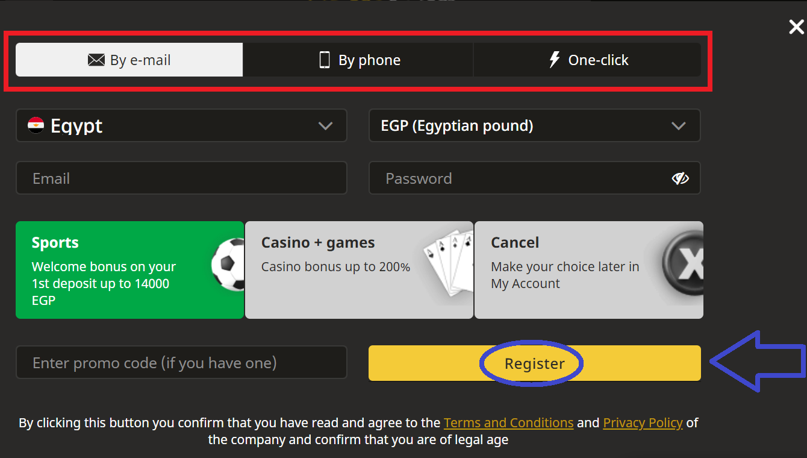
Task: Open the Terms and Conditions link
Action: (x=508, y=422)
